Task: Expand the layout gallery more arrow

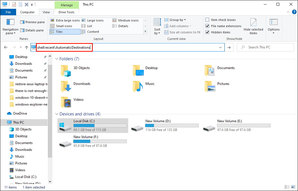Action: coord(145,32)
